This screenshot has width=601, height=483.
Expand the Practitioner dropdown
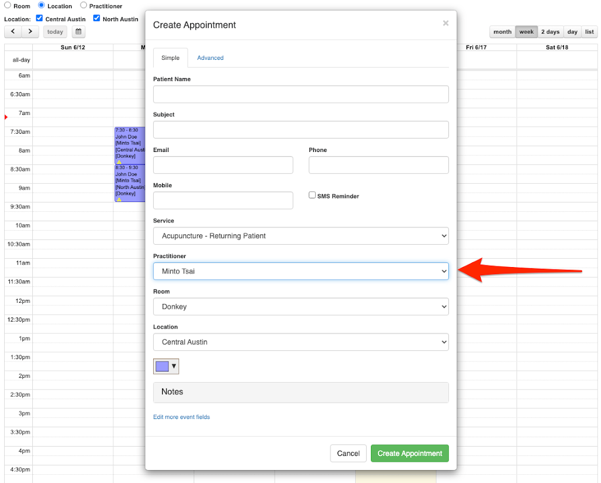pyautogui.click(x=300, y=271)
